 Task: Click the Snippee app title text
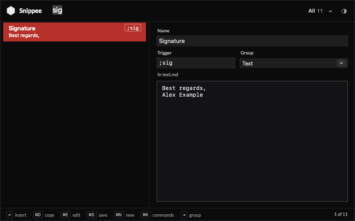(30, 11)
